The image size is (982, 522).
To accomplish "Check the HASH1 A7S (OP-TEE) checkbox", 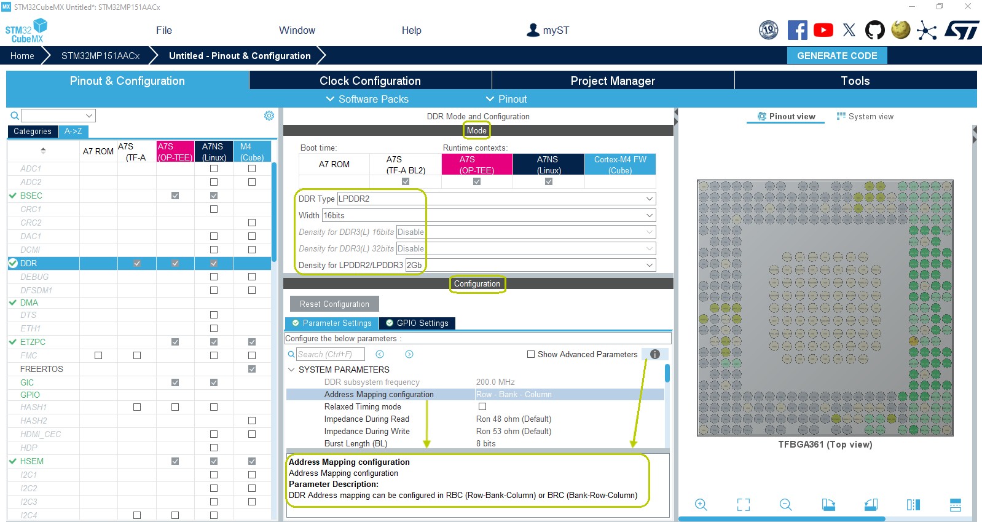I will (175, 407).
